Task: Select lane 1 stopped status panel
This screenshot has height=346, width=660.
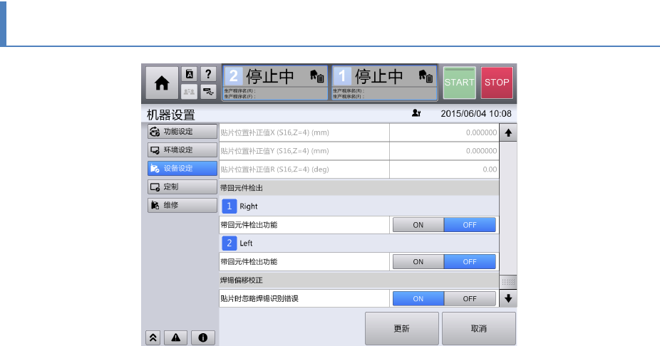Action: point(384,83)
